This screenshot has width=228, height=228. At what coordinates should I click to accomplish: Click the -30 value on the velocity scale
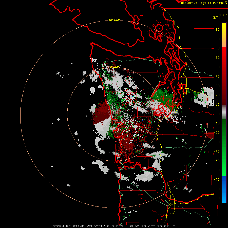217,142
